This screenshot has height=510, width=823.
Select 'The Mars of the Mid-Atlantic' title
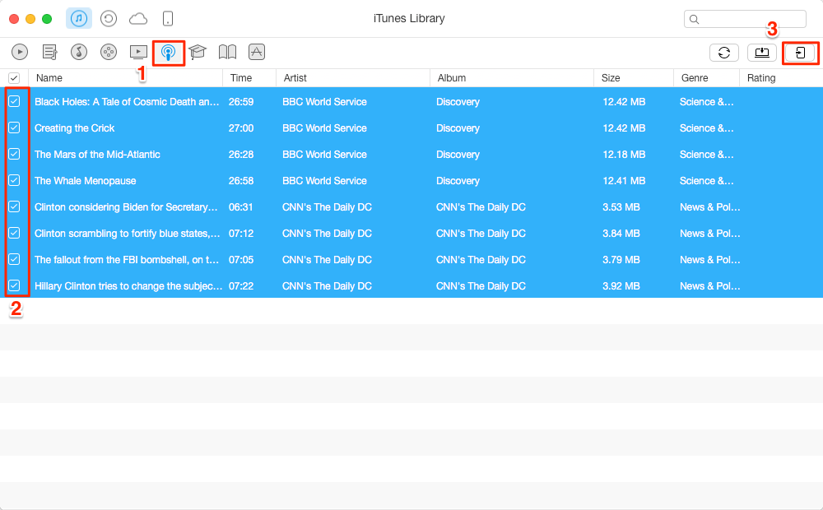97,155
